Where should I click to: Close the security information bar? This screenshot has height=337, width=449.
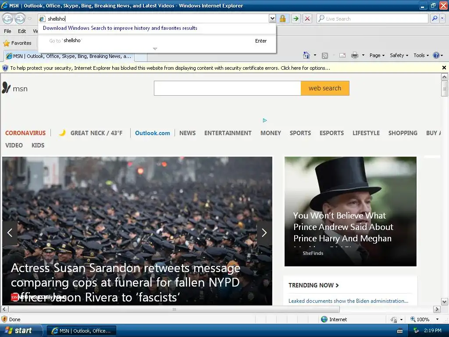pyautogui.click(x=444, y=68)
